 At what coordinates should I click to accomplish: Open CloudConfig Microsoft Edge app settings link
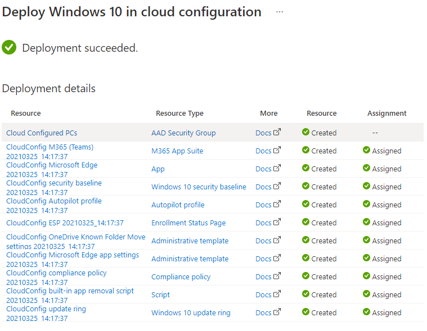tap(73, 259)
